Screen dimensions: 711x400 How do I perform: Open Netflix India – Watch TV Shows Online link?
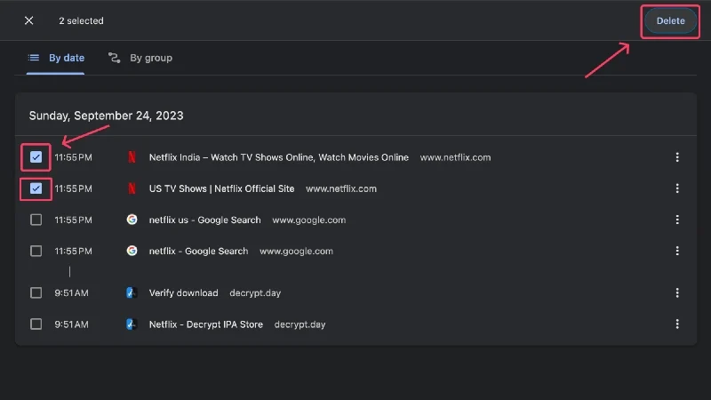(279, 157)
